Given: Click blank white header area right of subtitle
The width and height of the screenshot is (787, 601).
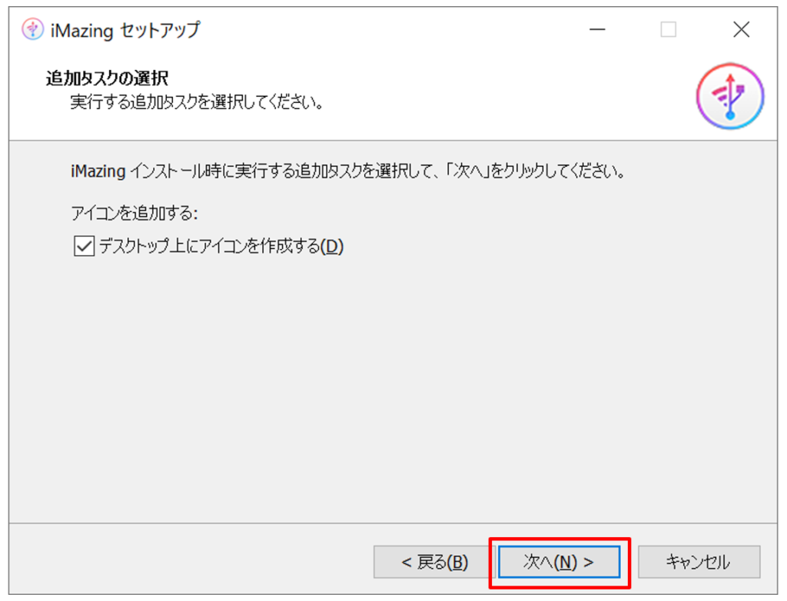Looking at the screenshot, I should [502, 101].
